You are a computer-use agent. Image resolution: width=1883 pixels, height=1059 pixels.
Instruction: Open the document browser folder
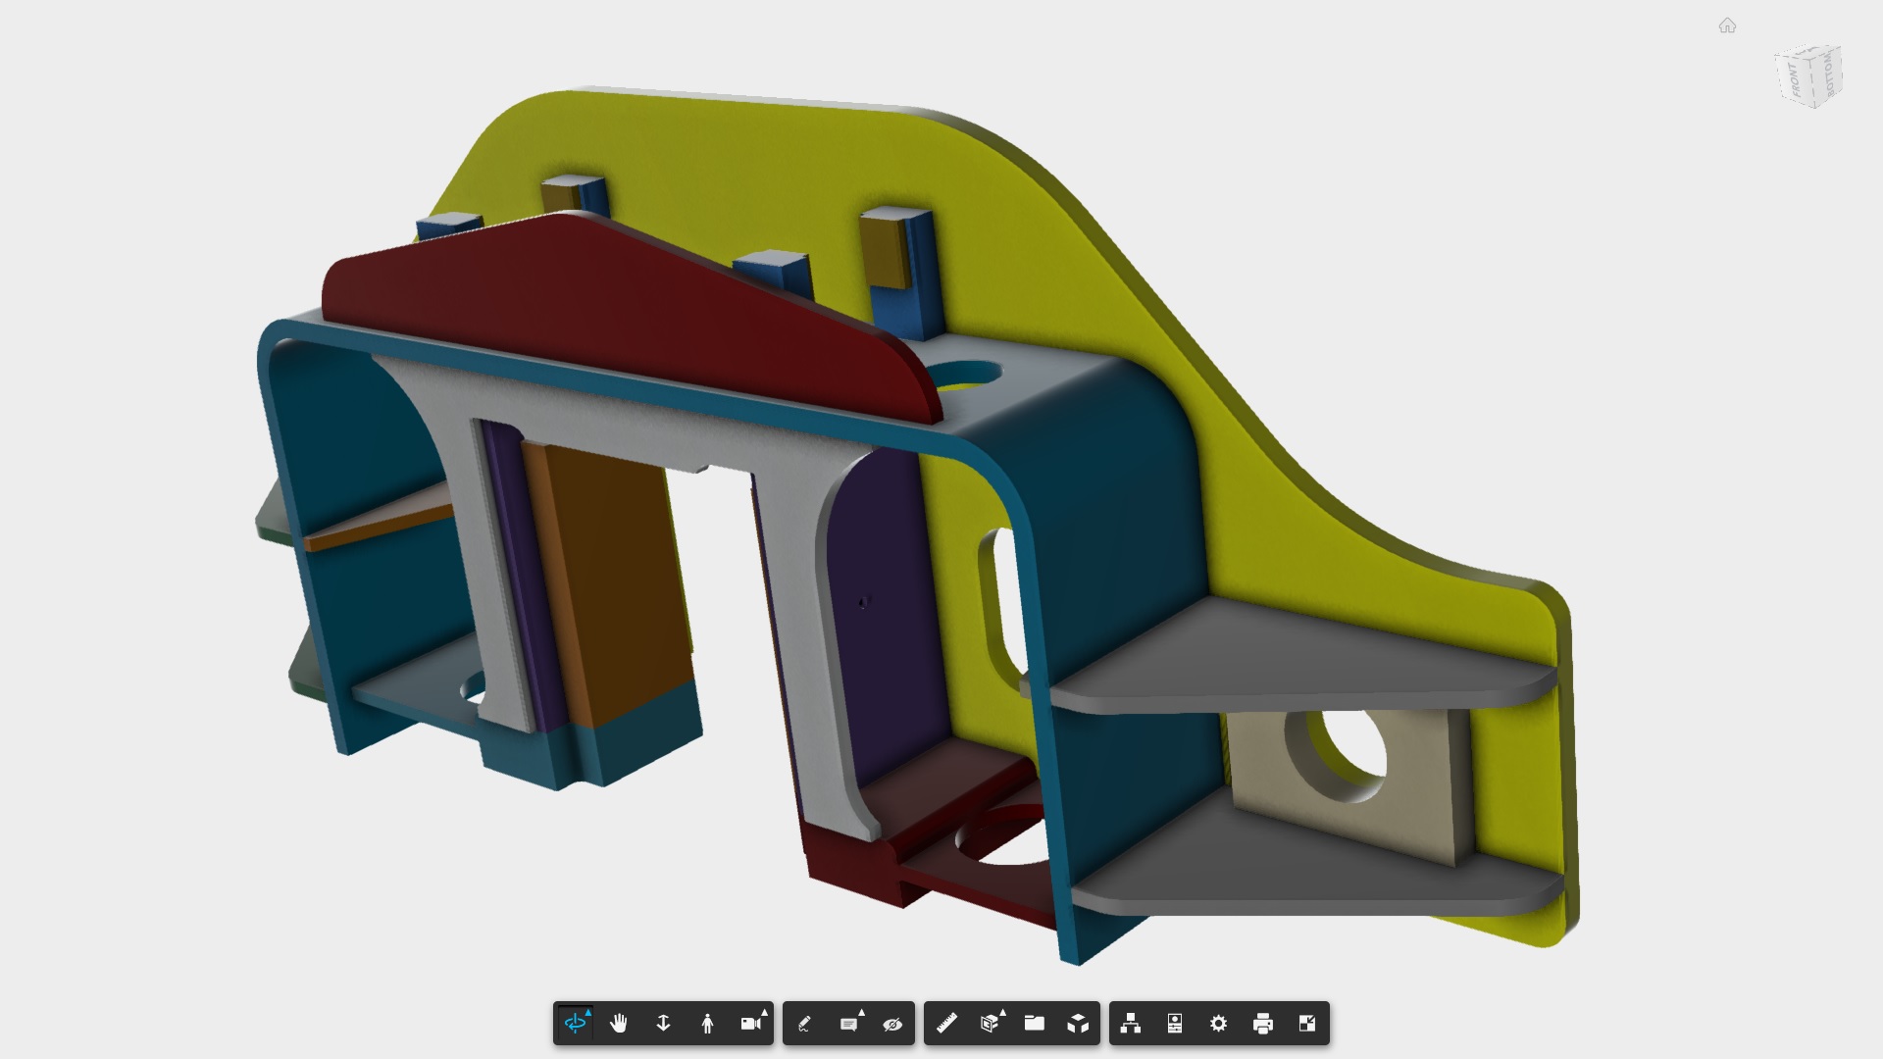point(1034,1024)
